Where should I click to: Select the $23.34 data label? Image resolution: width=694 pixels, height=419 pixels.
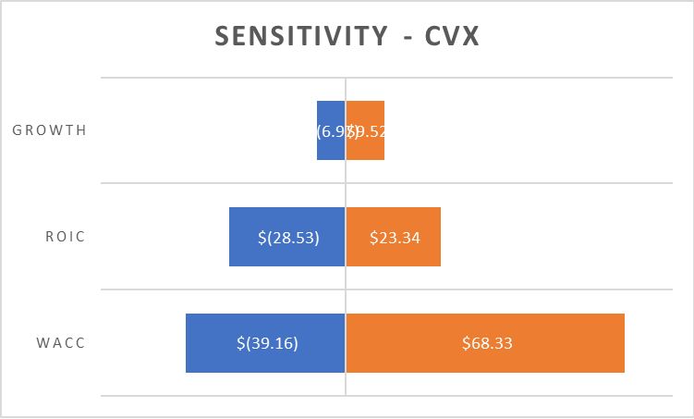point(395,237)
